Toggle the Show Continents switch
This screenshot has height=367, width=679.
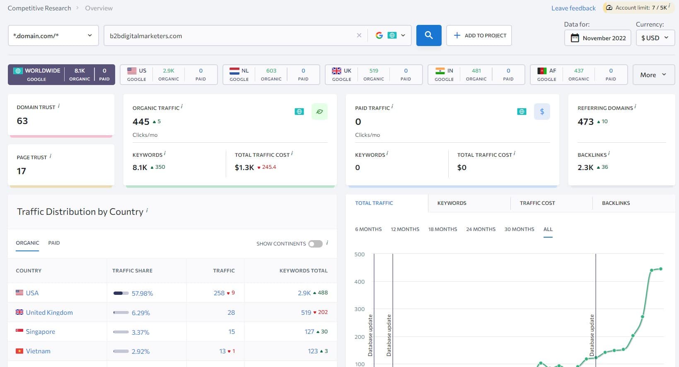tap(315, 244)
